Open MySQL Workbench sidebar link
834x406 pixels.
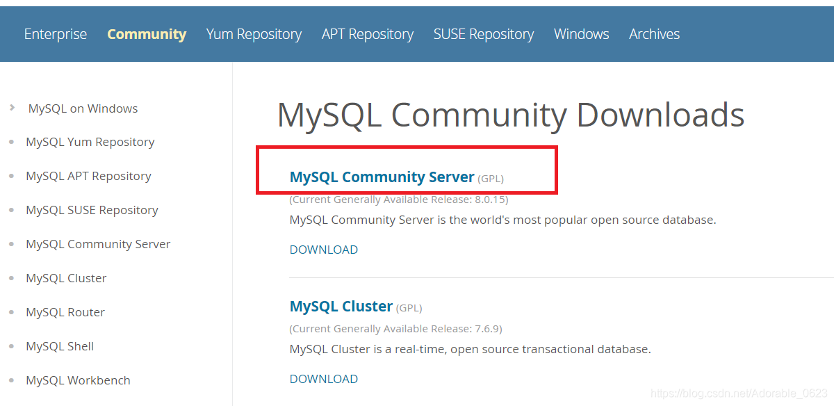78,380
